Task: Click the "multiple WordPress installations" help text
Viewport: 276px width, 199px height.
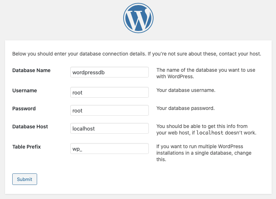Action: [204, 153]
